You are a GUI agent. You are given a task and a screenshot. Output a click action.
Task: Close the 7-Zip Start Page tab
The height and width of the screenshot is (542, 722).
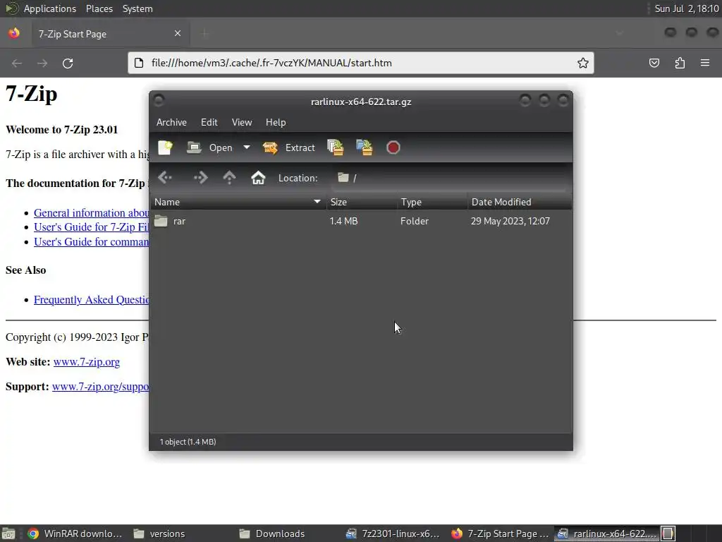tap(178, 33)
